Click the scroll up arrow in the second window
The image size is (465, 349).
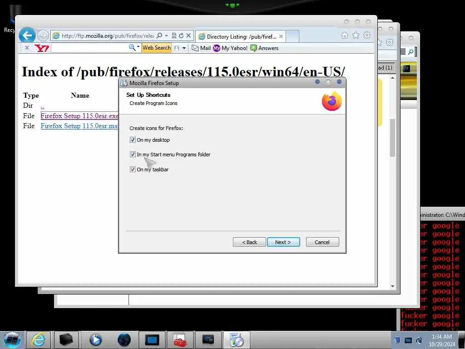(393, 78)
